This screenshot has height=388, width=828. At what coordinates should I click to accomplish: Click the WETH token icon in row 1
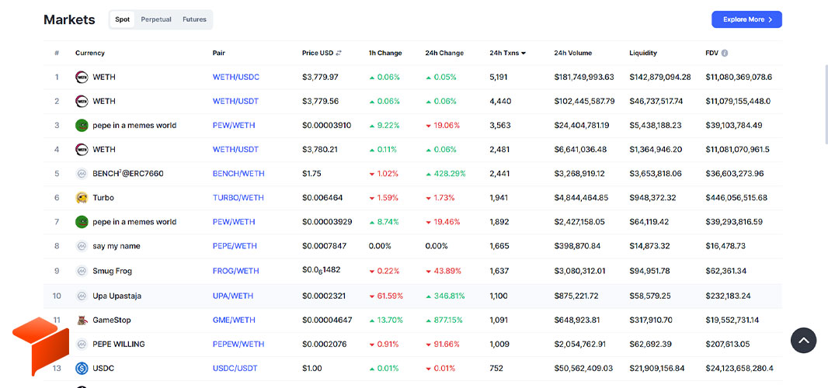(x=82, y=77)
